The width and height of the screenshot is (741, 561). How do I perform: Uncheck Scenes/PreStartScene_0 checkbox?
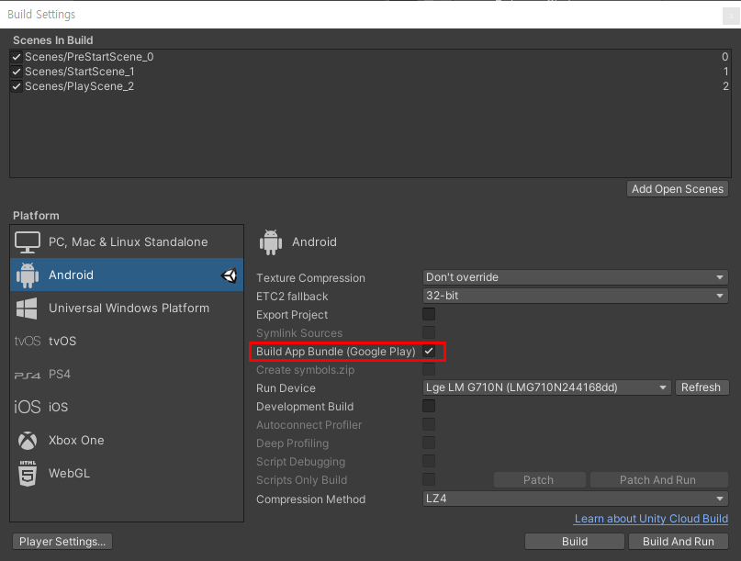(17, 57)
